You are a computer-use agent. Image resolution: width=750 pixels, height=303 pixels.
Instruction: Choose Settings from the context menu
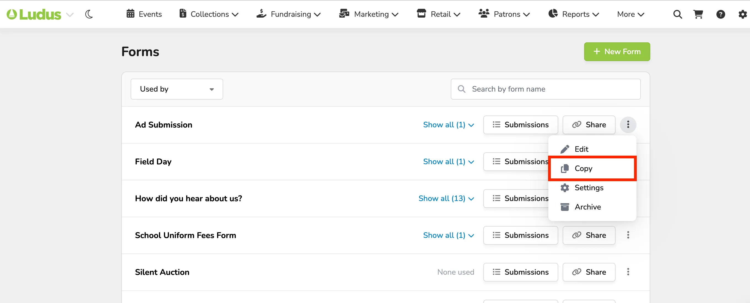(592, 188)
